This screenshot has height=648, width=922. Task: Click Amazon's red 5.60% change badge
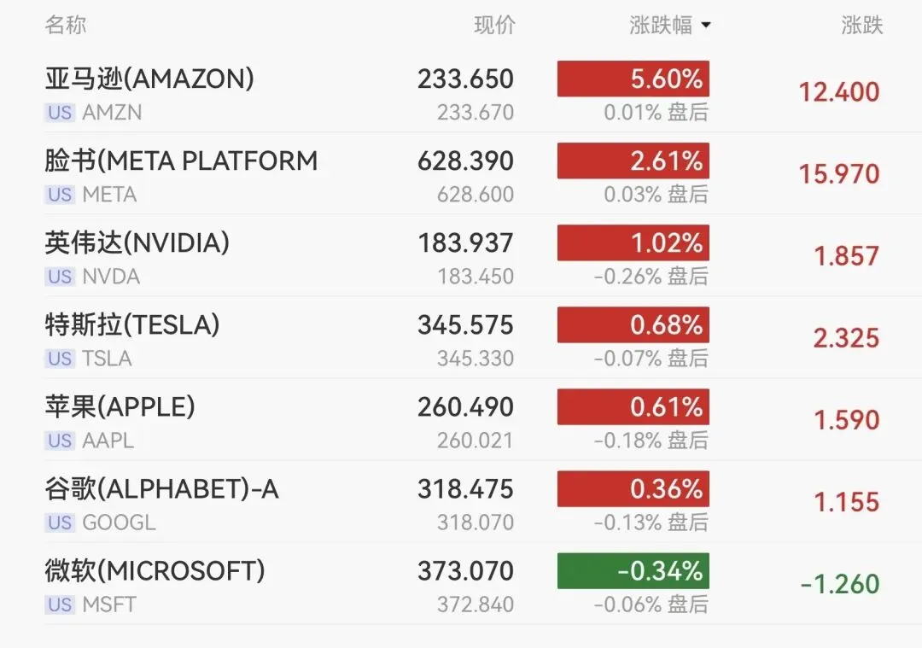click(x=633, y=79)
